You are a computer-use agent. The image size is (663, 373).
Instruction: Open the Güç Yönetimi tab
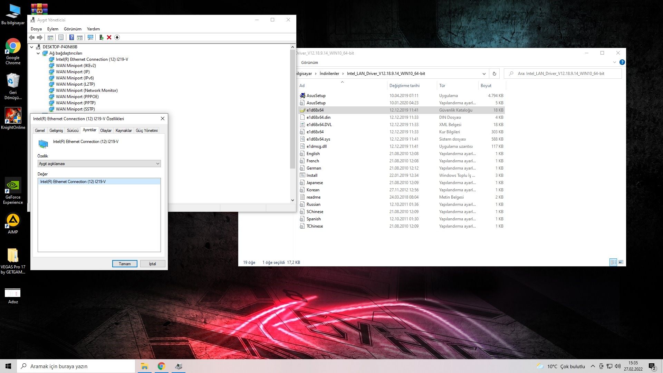pos(146,131)
